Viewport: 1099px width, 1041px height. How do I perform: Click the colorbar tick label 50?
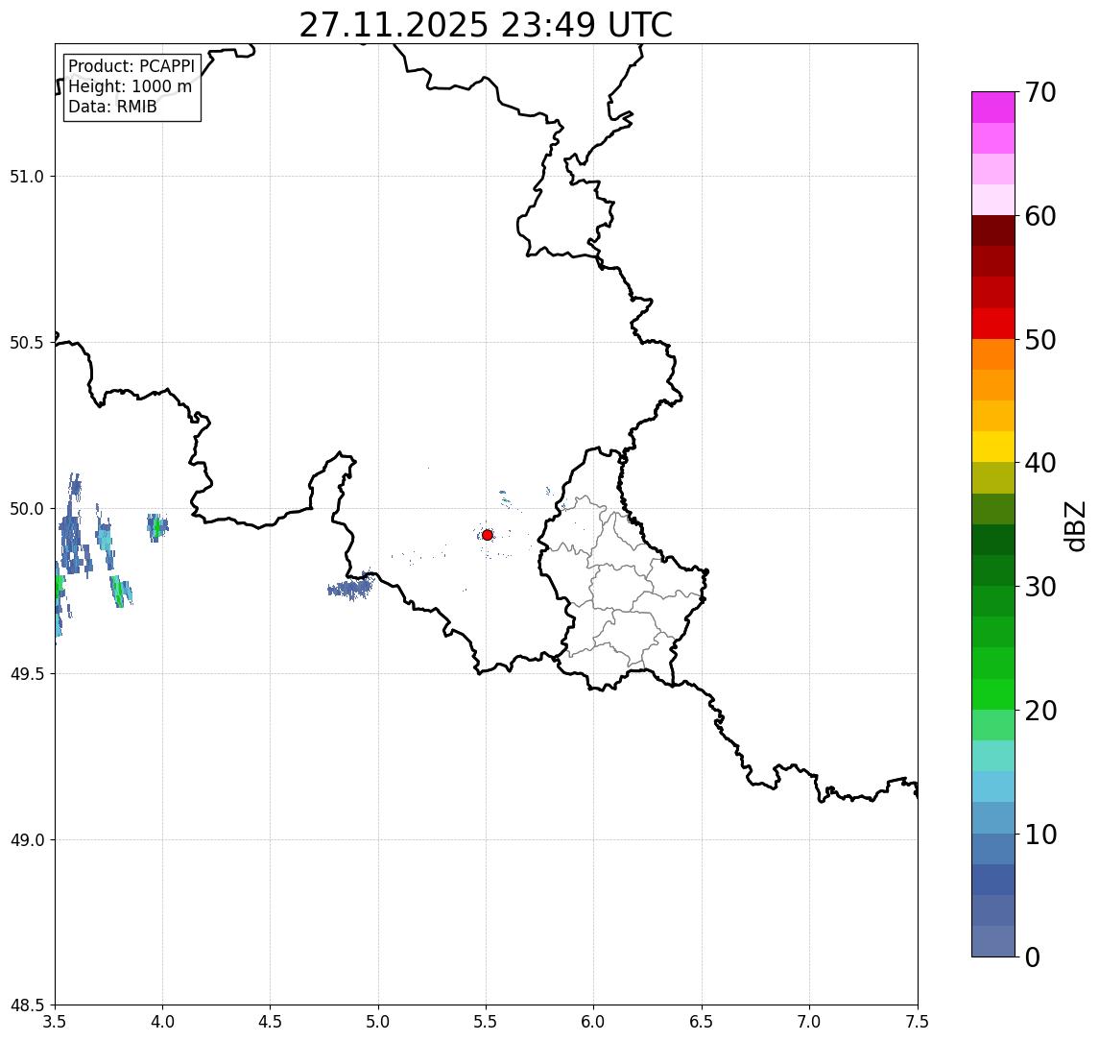click(x=1040, y=340)
